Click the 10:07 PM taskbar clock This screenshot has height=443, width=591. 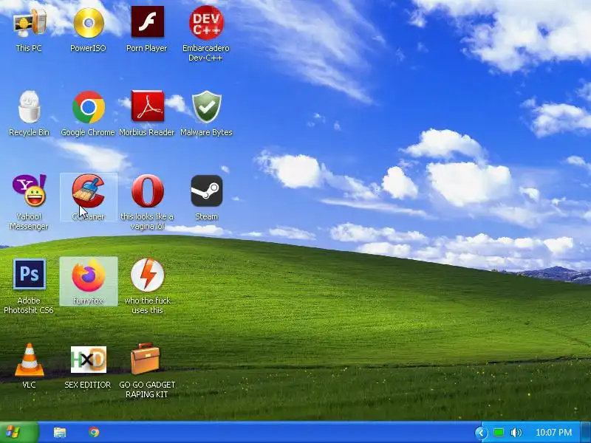click(553, 433)
